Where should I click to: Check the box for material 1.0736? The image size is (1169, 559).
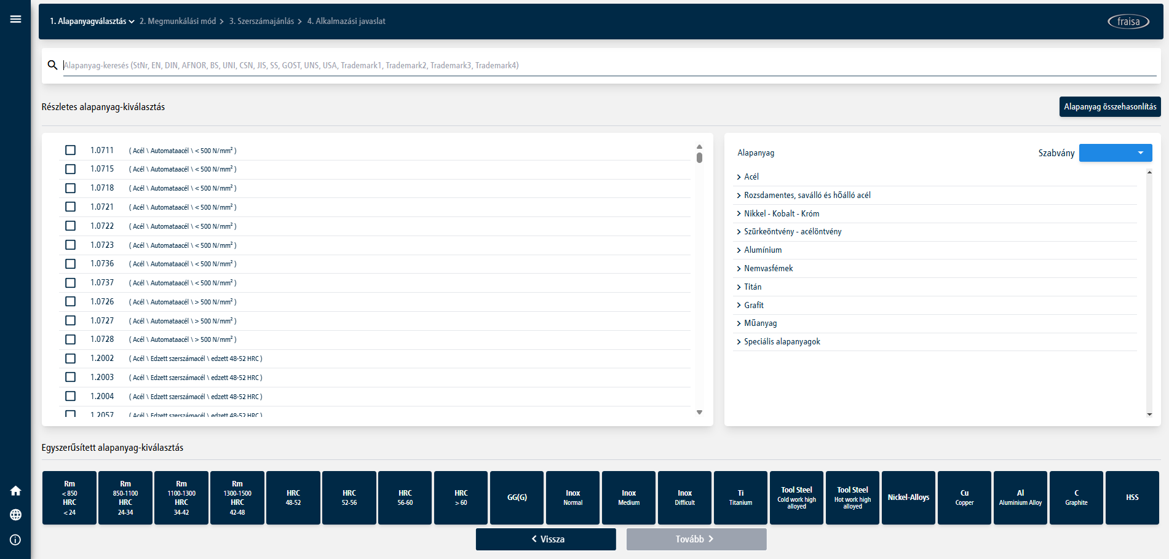click(x=71, y=264)
